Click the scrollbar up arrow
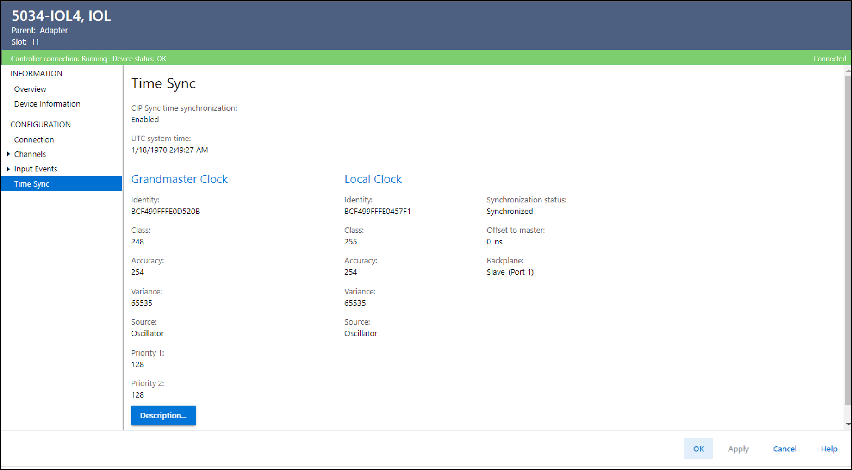The height and width of the screenshot is (470, 852). point(848,71)
